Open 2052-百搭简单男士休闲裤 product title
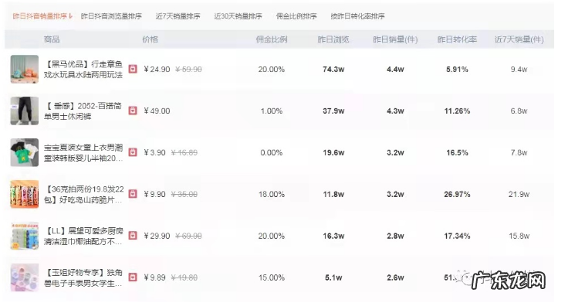575x303 pixels. pyautogui.click(x=83, y=111)
